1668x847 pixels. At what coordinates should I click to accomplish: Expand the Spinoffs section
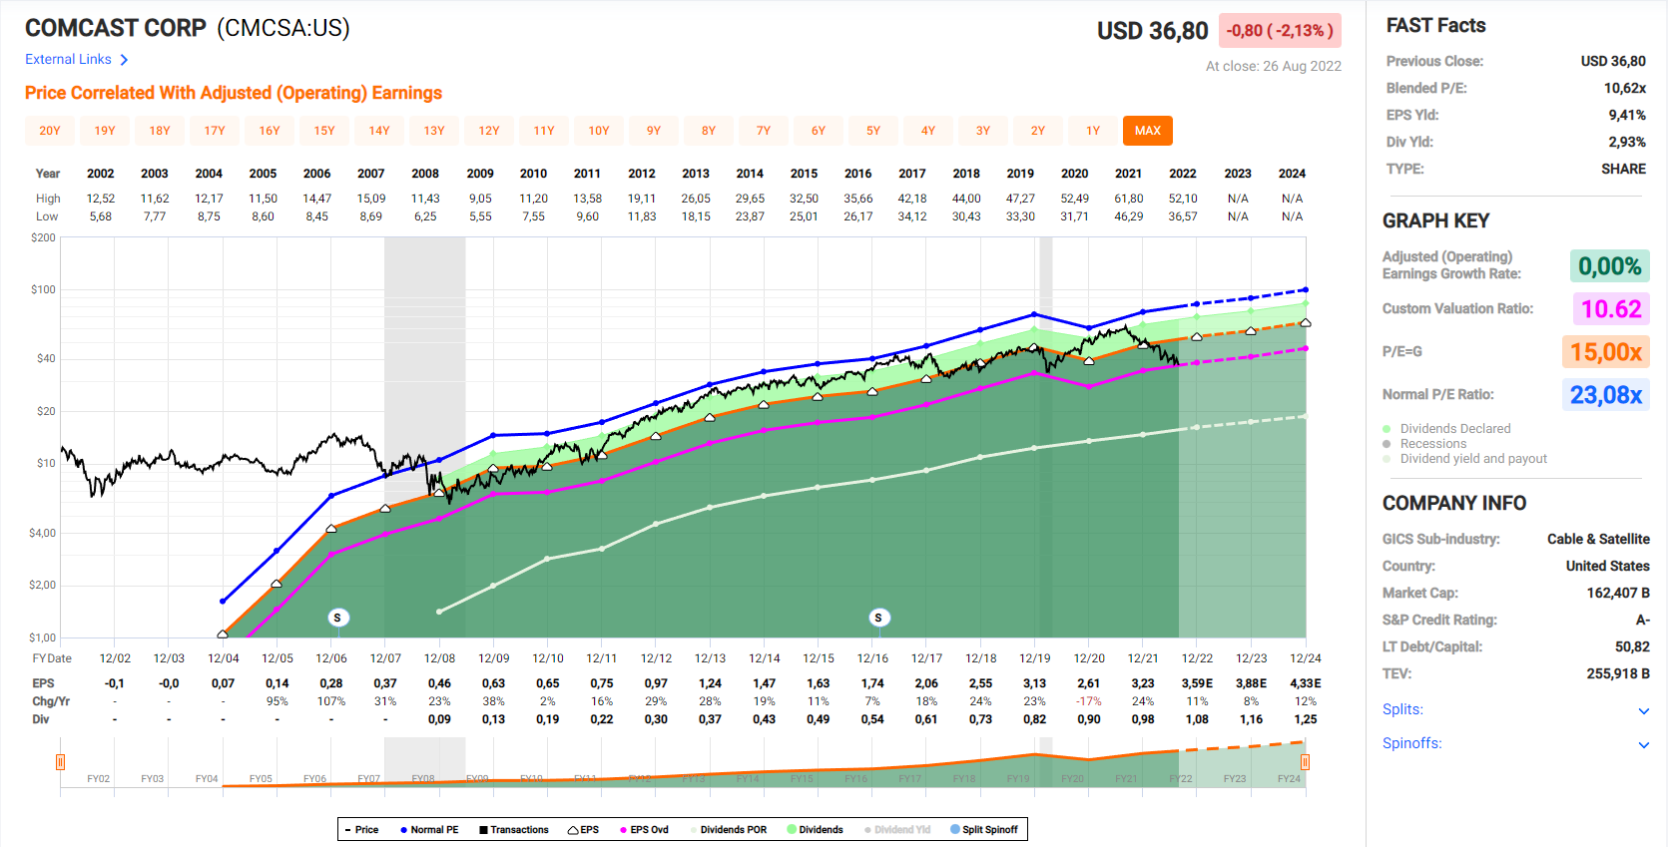(1643, 744)
